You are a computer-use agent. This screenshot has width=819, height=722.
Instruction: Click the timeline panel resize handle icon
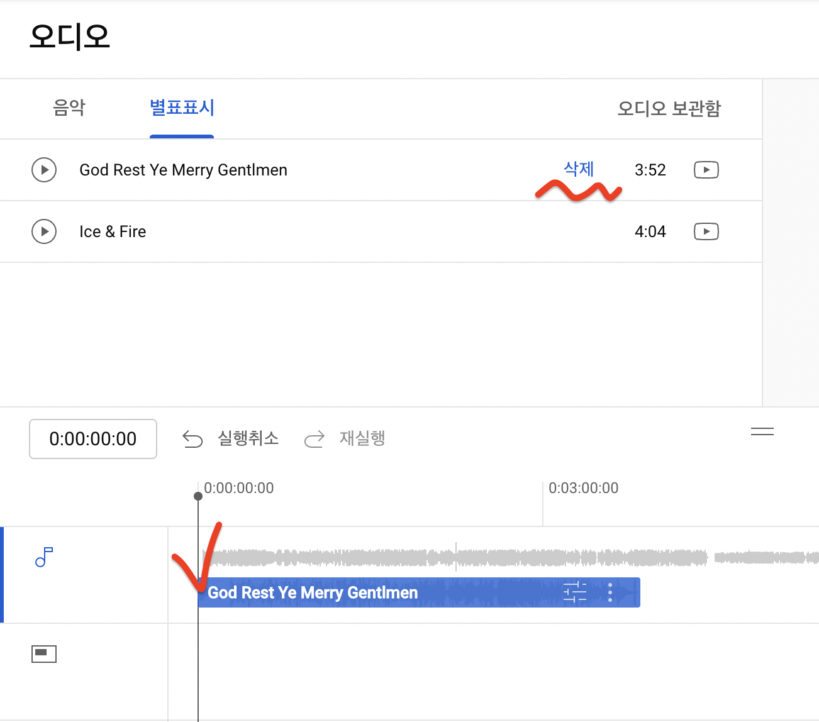pyautogui.click(x=762, y=431)
